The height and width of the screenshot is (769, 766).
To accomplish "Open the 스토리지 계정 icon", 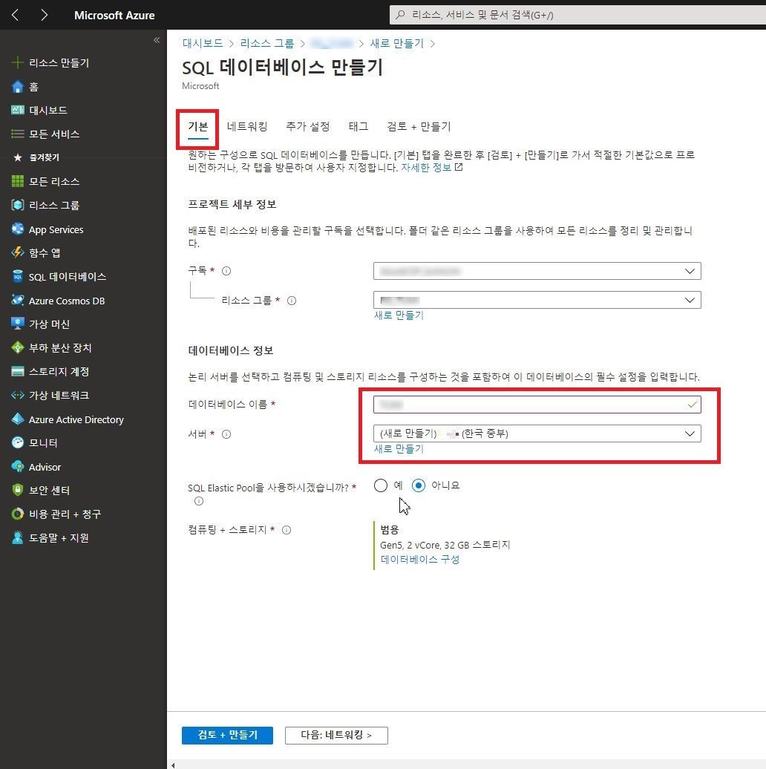I will coord(18,371).
